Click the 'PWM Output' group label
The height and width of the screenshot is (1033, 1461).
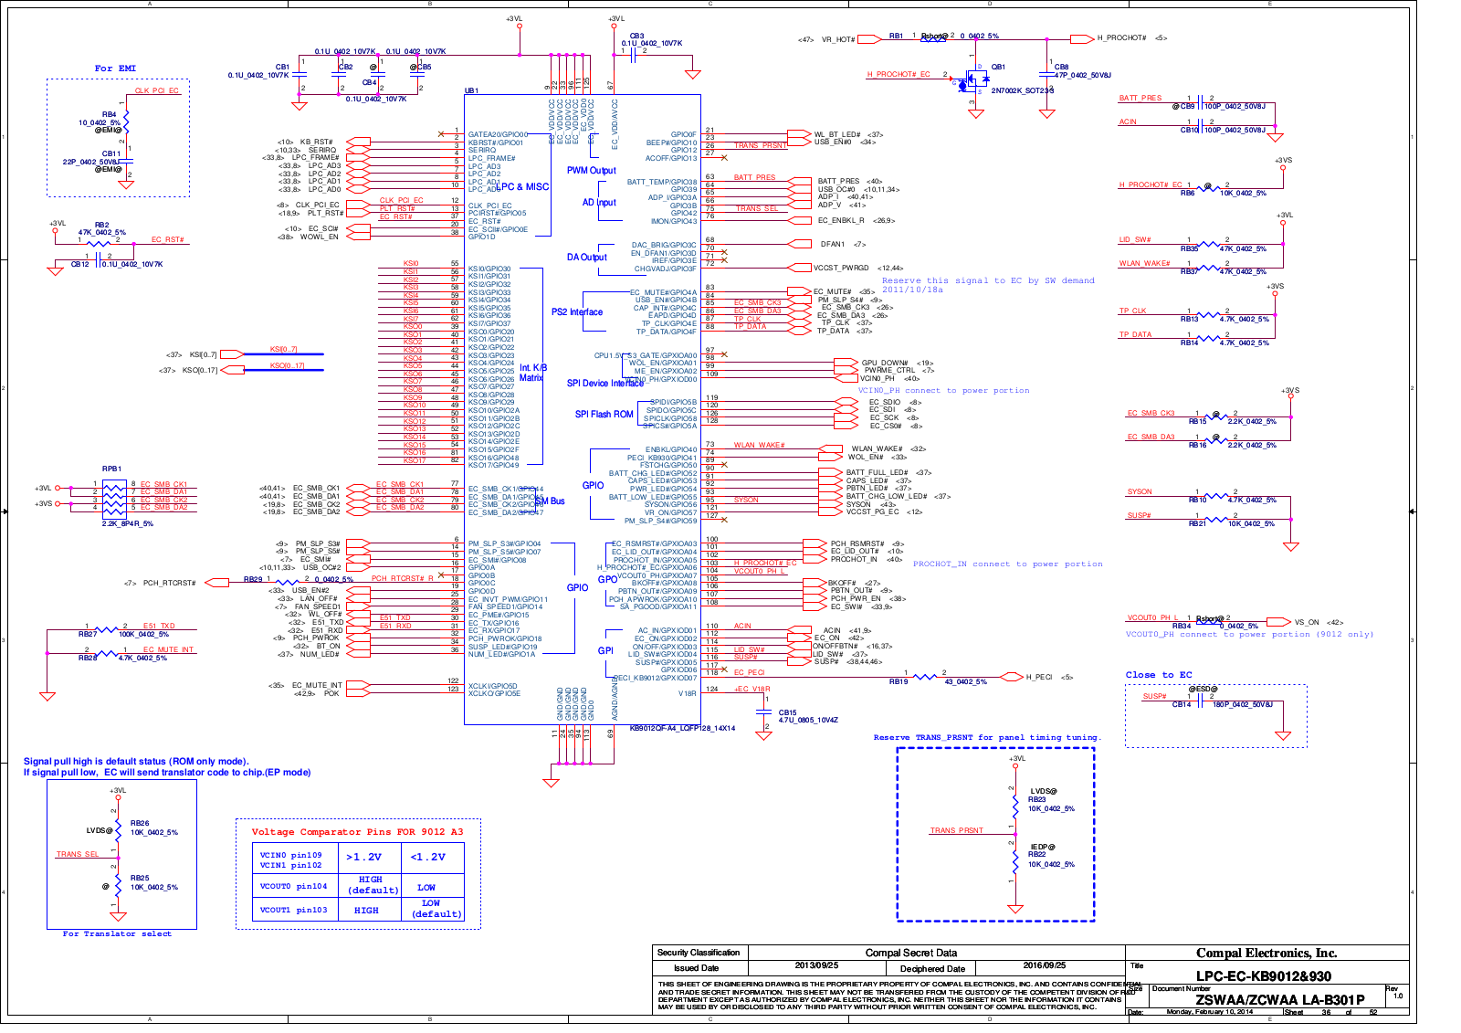click(591, 171)
